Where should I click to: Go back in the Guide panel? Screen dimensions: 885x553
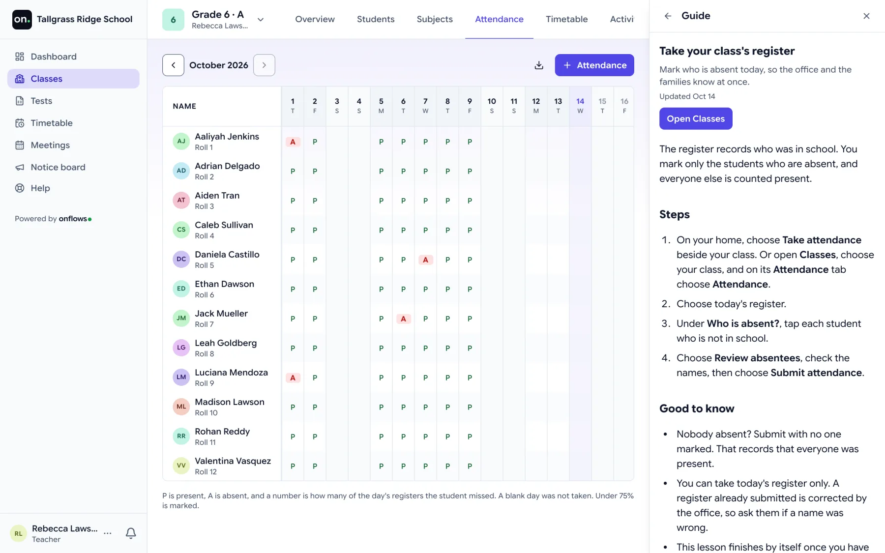(668, 16)
